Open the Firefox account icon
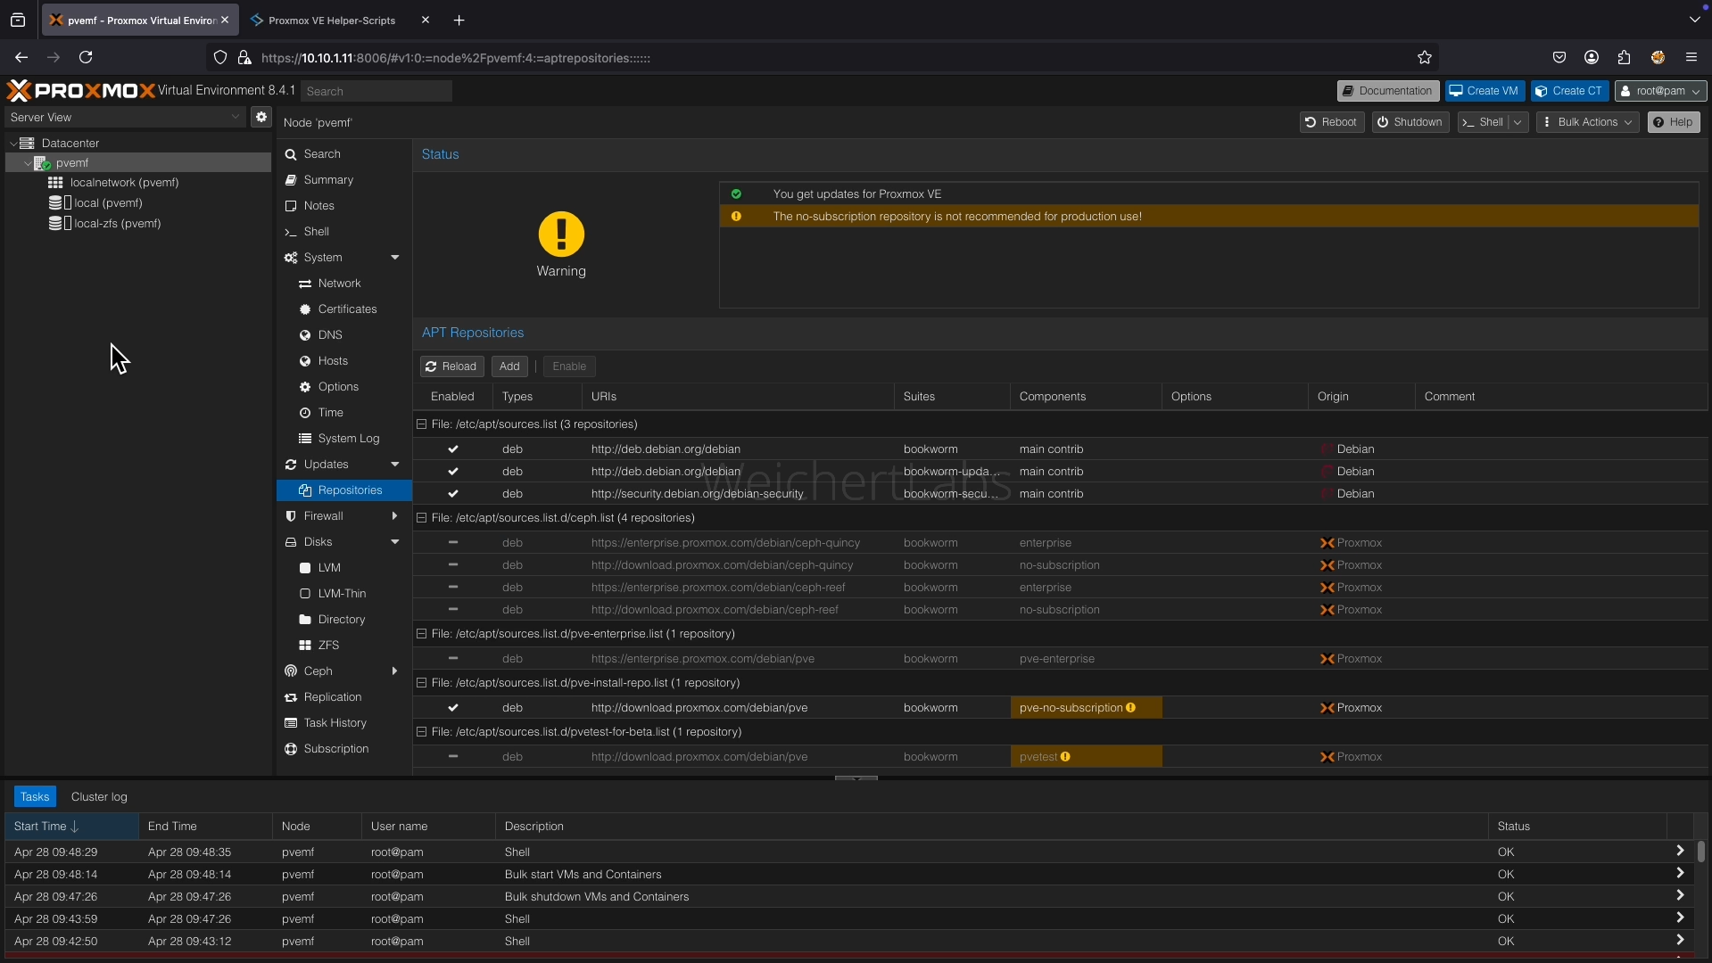Image resolution: width=1712 pixels, height=963 pixels. 1591,58
